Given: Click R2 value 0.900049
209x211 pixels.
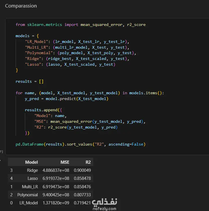Looking at the screenshot, I should (82, 170).
